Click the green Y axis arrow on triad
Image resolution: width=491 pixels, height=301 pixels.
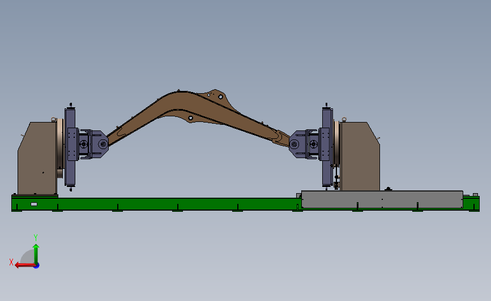(x=36, y=254)
